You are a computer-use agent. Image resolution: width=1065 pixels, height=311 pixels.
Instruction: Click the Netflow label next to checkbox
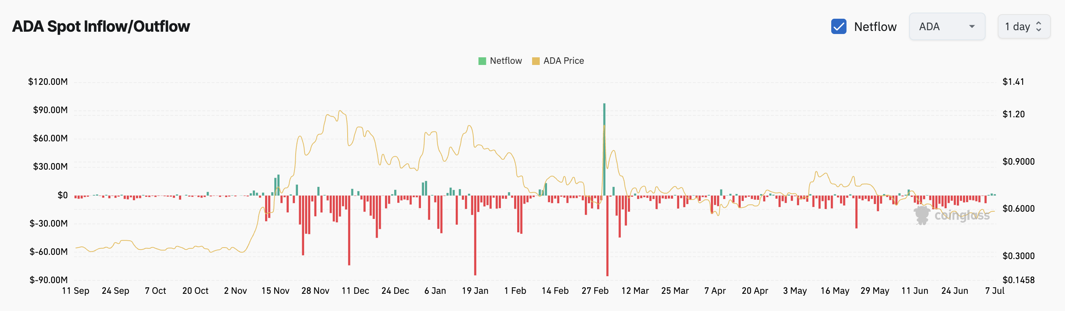tap(875, 27)
